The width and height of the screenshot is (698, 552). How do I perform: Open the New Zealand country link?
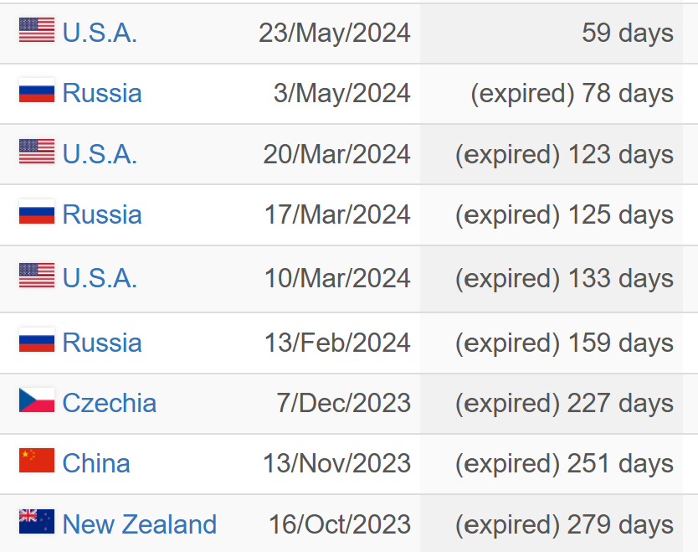pyautogui.click(x=139, y=524)
